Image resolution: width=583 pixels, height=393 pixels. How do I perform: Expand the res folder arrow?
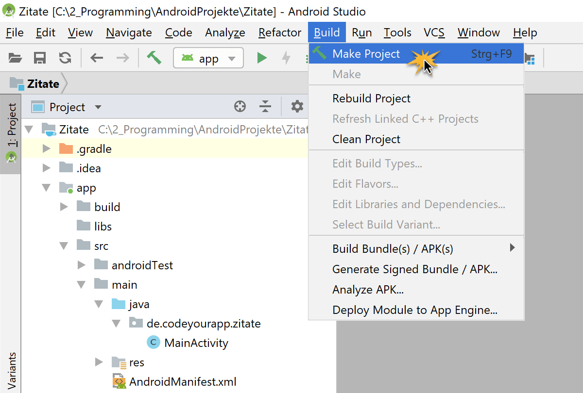click(x=99, y=362)
